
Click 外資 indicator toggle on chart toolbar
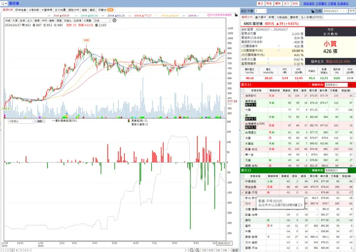pos(15,20)
